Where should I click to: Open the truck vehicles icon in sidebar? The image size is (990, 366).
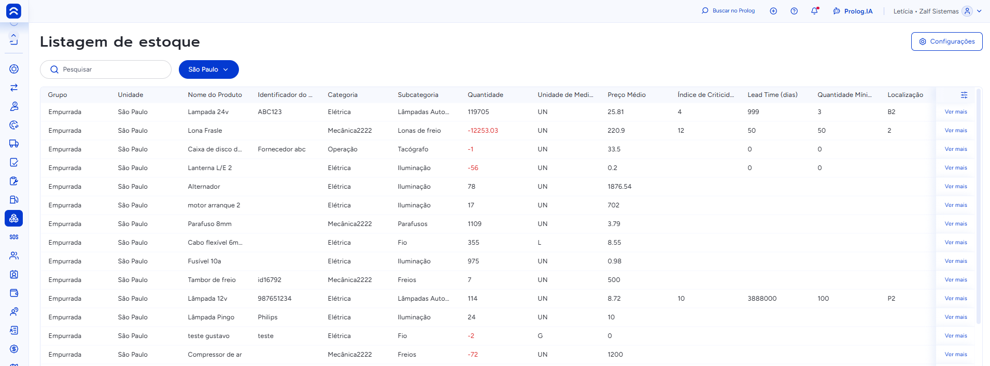[x=14, y=144]
